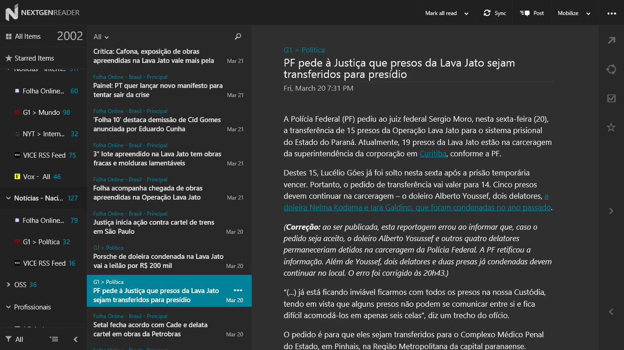The width and height of the screenshot is (624, 350).
Task: Click the share icon in right sidebar
Action: 611,69
